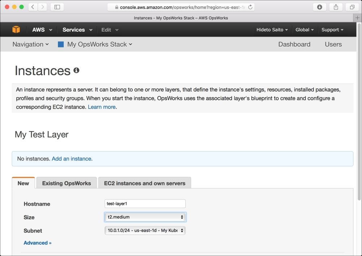Open the Share icon in Safari toolbar
362x256 pixels.
(336, 7)
